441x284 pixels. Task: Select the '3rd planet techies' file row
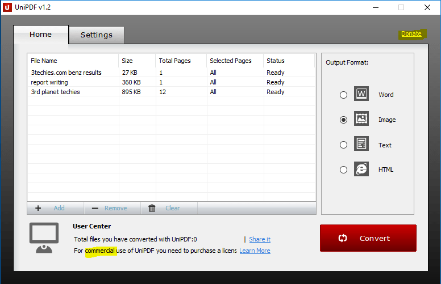click(171, 92)
